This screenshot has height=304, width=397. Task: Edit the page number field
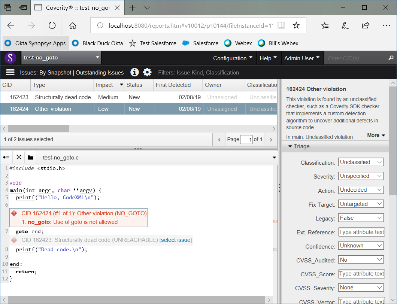click(246, 140)
